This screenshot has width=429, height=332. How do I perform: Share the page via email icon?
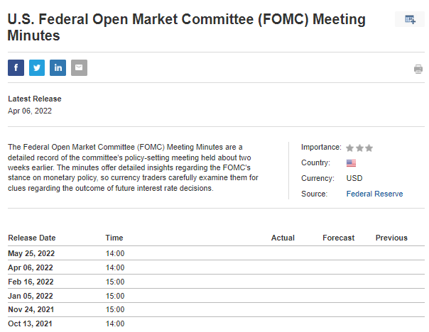pyautogui.click(x=79, y=68)
